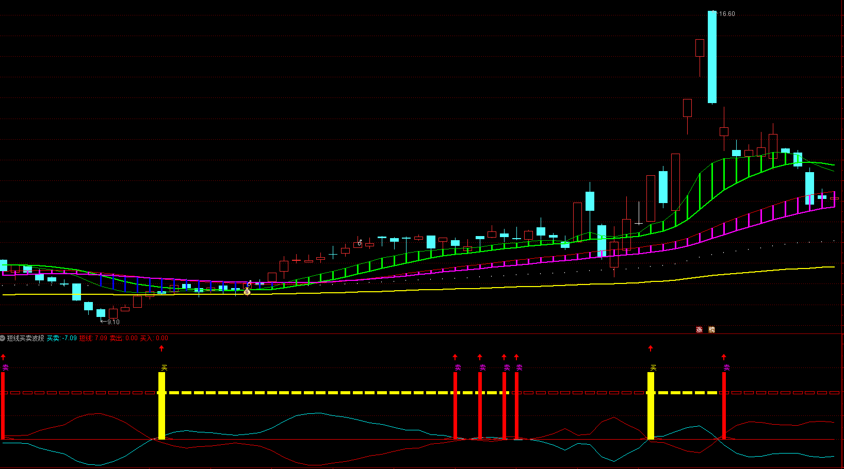Viewport: 844px width, 469px height.
Task: Click the 买卖: -7.09 indicator value
Action: pos(61,338)
